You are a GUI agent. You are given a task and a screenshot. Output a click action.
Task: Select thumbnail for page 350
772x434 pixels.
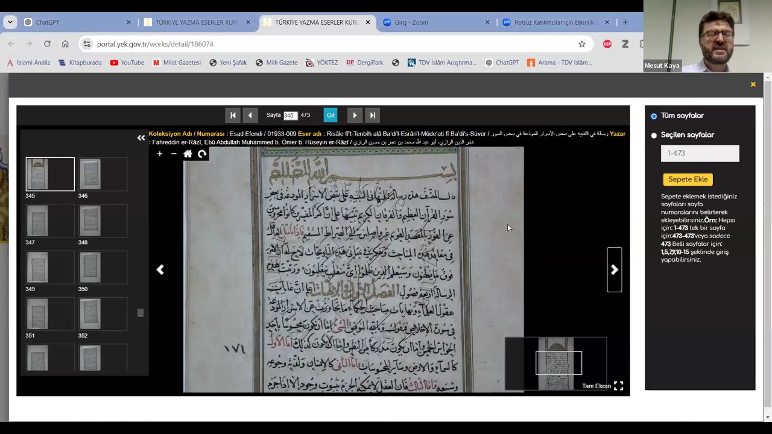tap(103, 267)
